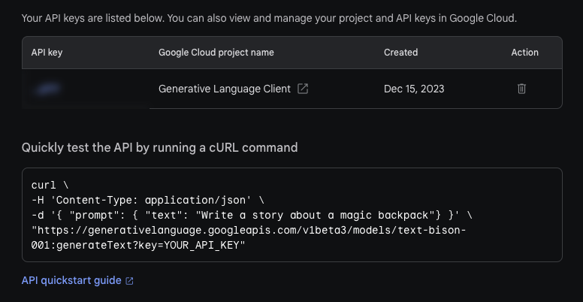This screenshot has height=302, width=583.
Task: Click external link icon after API quickstart guide
Action: tap(129, 281)
